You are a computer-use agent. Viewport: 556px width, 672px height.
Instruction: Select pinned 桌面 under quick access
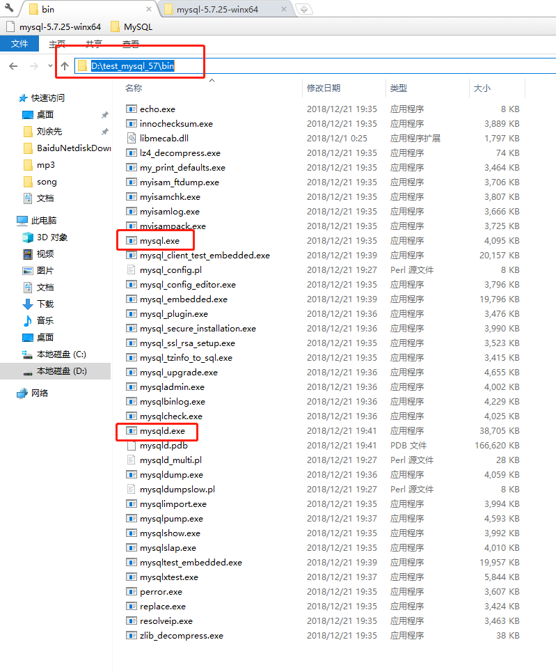point(38,115)
